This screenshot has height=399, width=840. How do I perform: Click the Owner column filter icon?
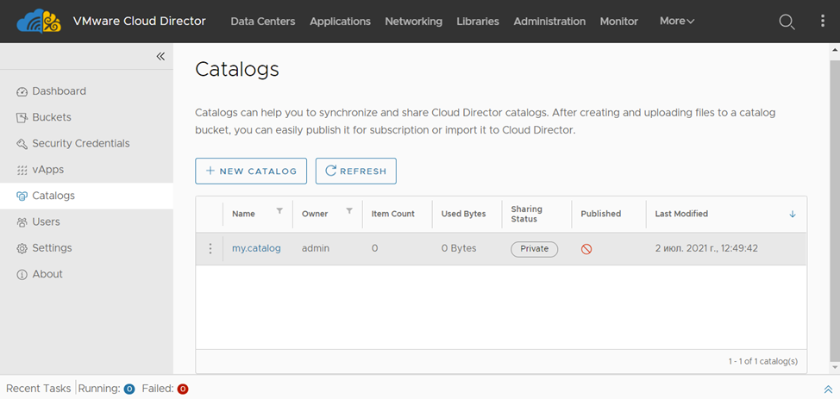click(x=349, y=212)
